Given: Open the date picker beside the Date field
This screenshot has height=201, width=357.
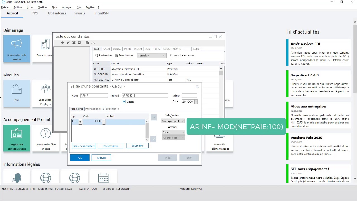Looking at the screenshot, I should (196, 102).
